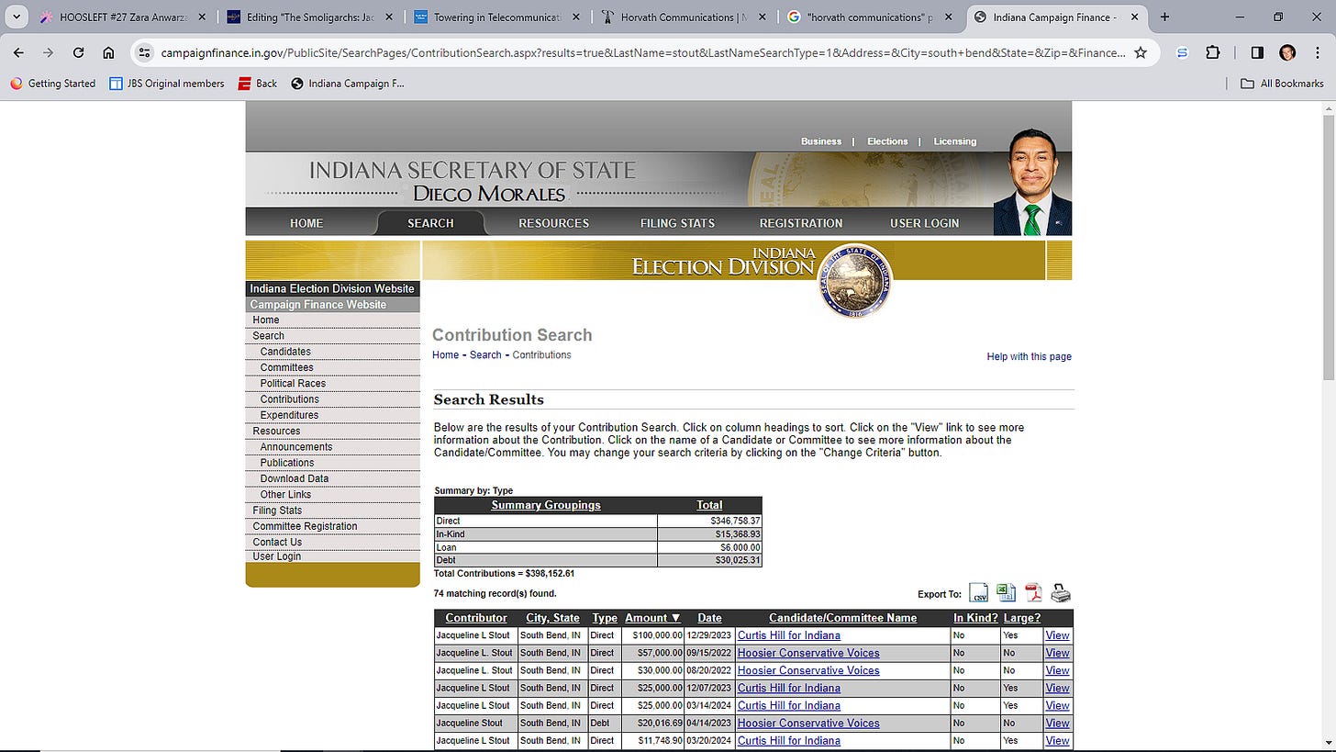Open Expenditures in sidebar
The height and width of the screenshot is (752, 1336).
tap(289, 415)
